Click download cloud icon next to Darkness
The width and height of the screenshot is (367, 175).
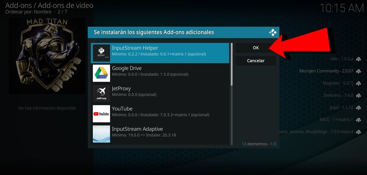click(359, 95)
